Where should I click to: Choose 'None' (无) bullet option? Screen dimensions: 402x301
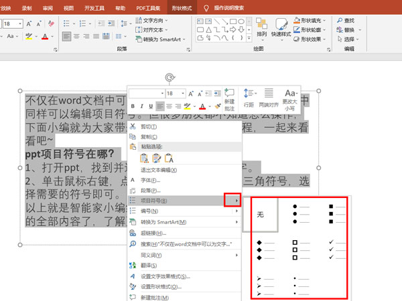259,215
